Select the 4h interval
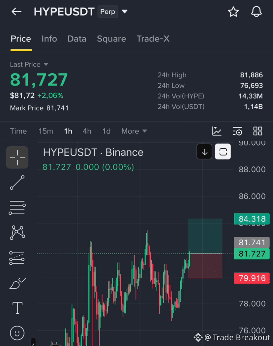Image resolution: width=273 pixels, height=346 pixels. (87, 131)
